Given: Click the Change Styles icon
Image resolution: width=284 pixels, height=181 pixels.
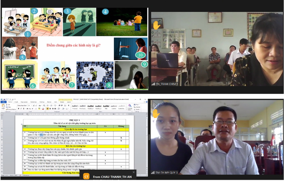Looking at the screenshot, I should pos(130,106).
